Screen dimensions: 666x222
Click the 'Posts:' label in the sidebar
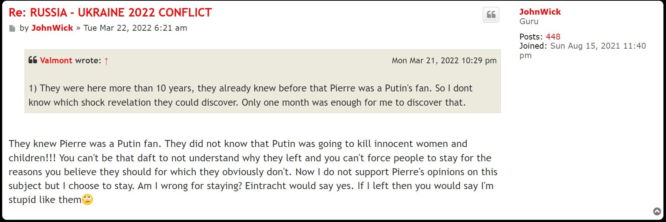point(531,37)
